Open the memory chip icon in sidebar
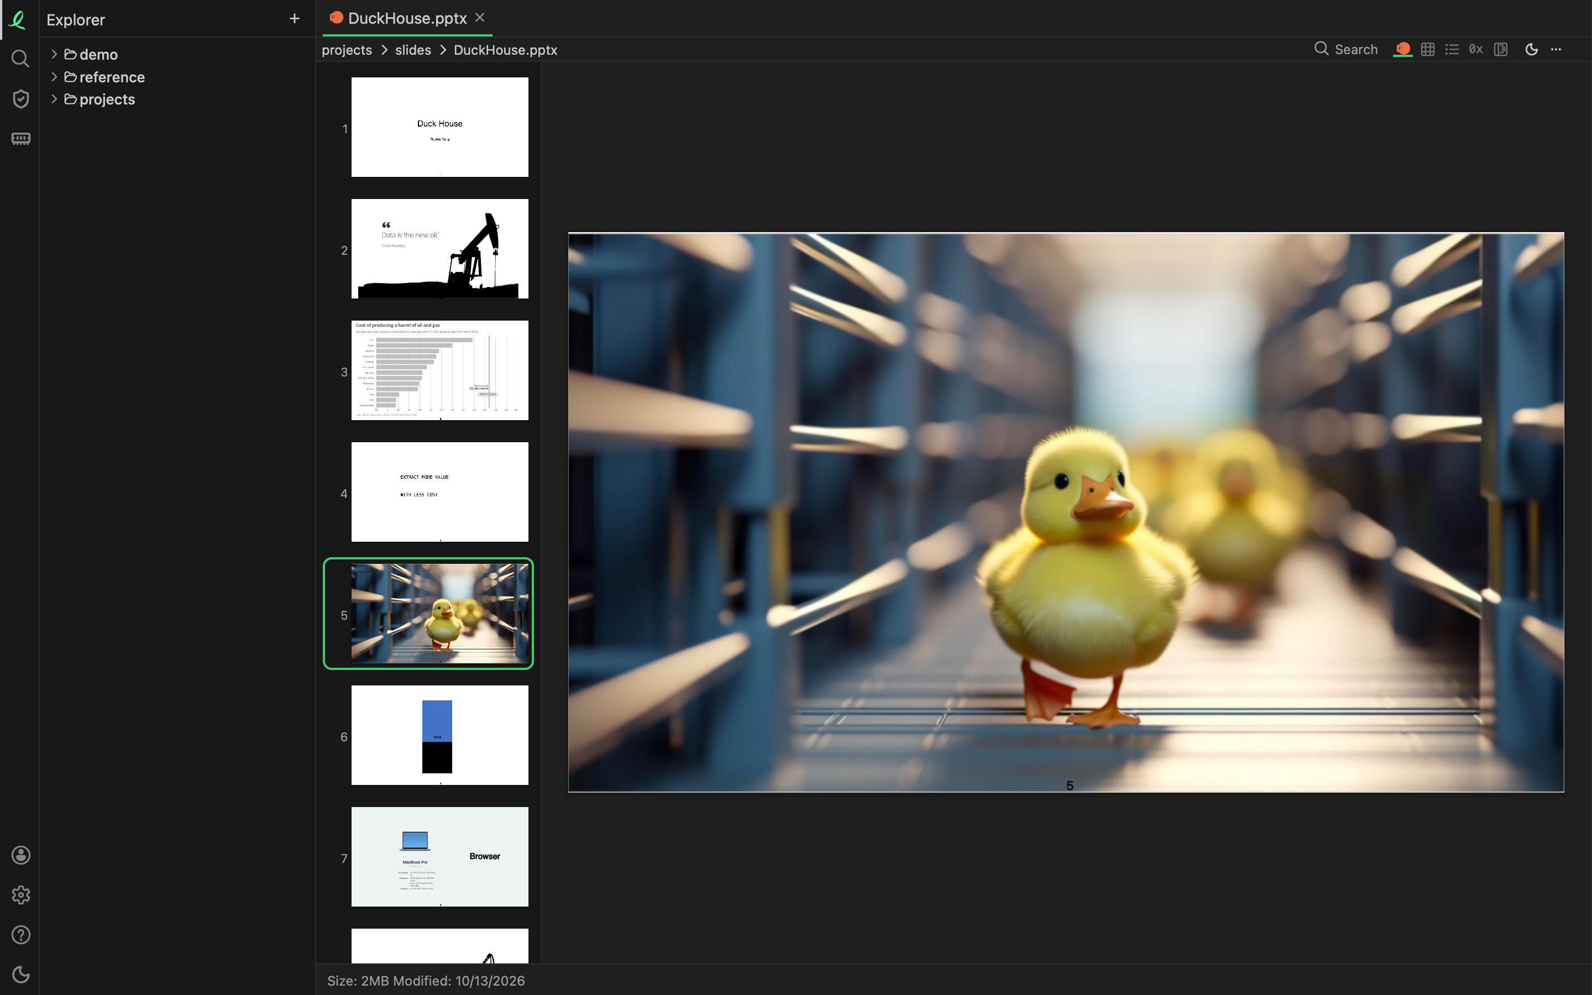The image size is (1592, 995). click(20, 139)
